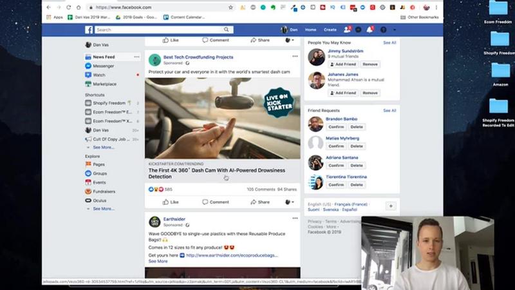This screenshot has height=290, width=515.
Task: Open the Chrome three-dot menu
Action: [436, 7]
